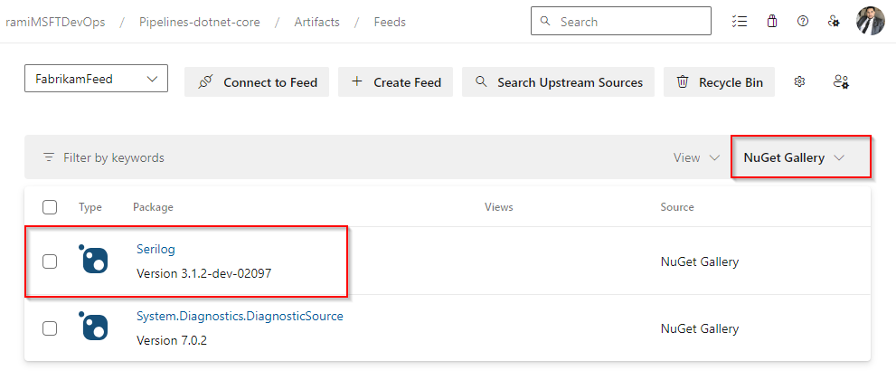Viewport: 896px width, 380px height.
Task: Click the Views column header
Action: (x=499, y=207)
